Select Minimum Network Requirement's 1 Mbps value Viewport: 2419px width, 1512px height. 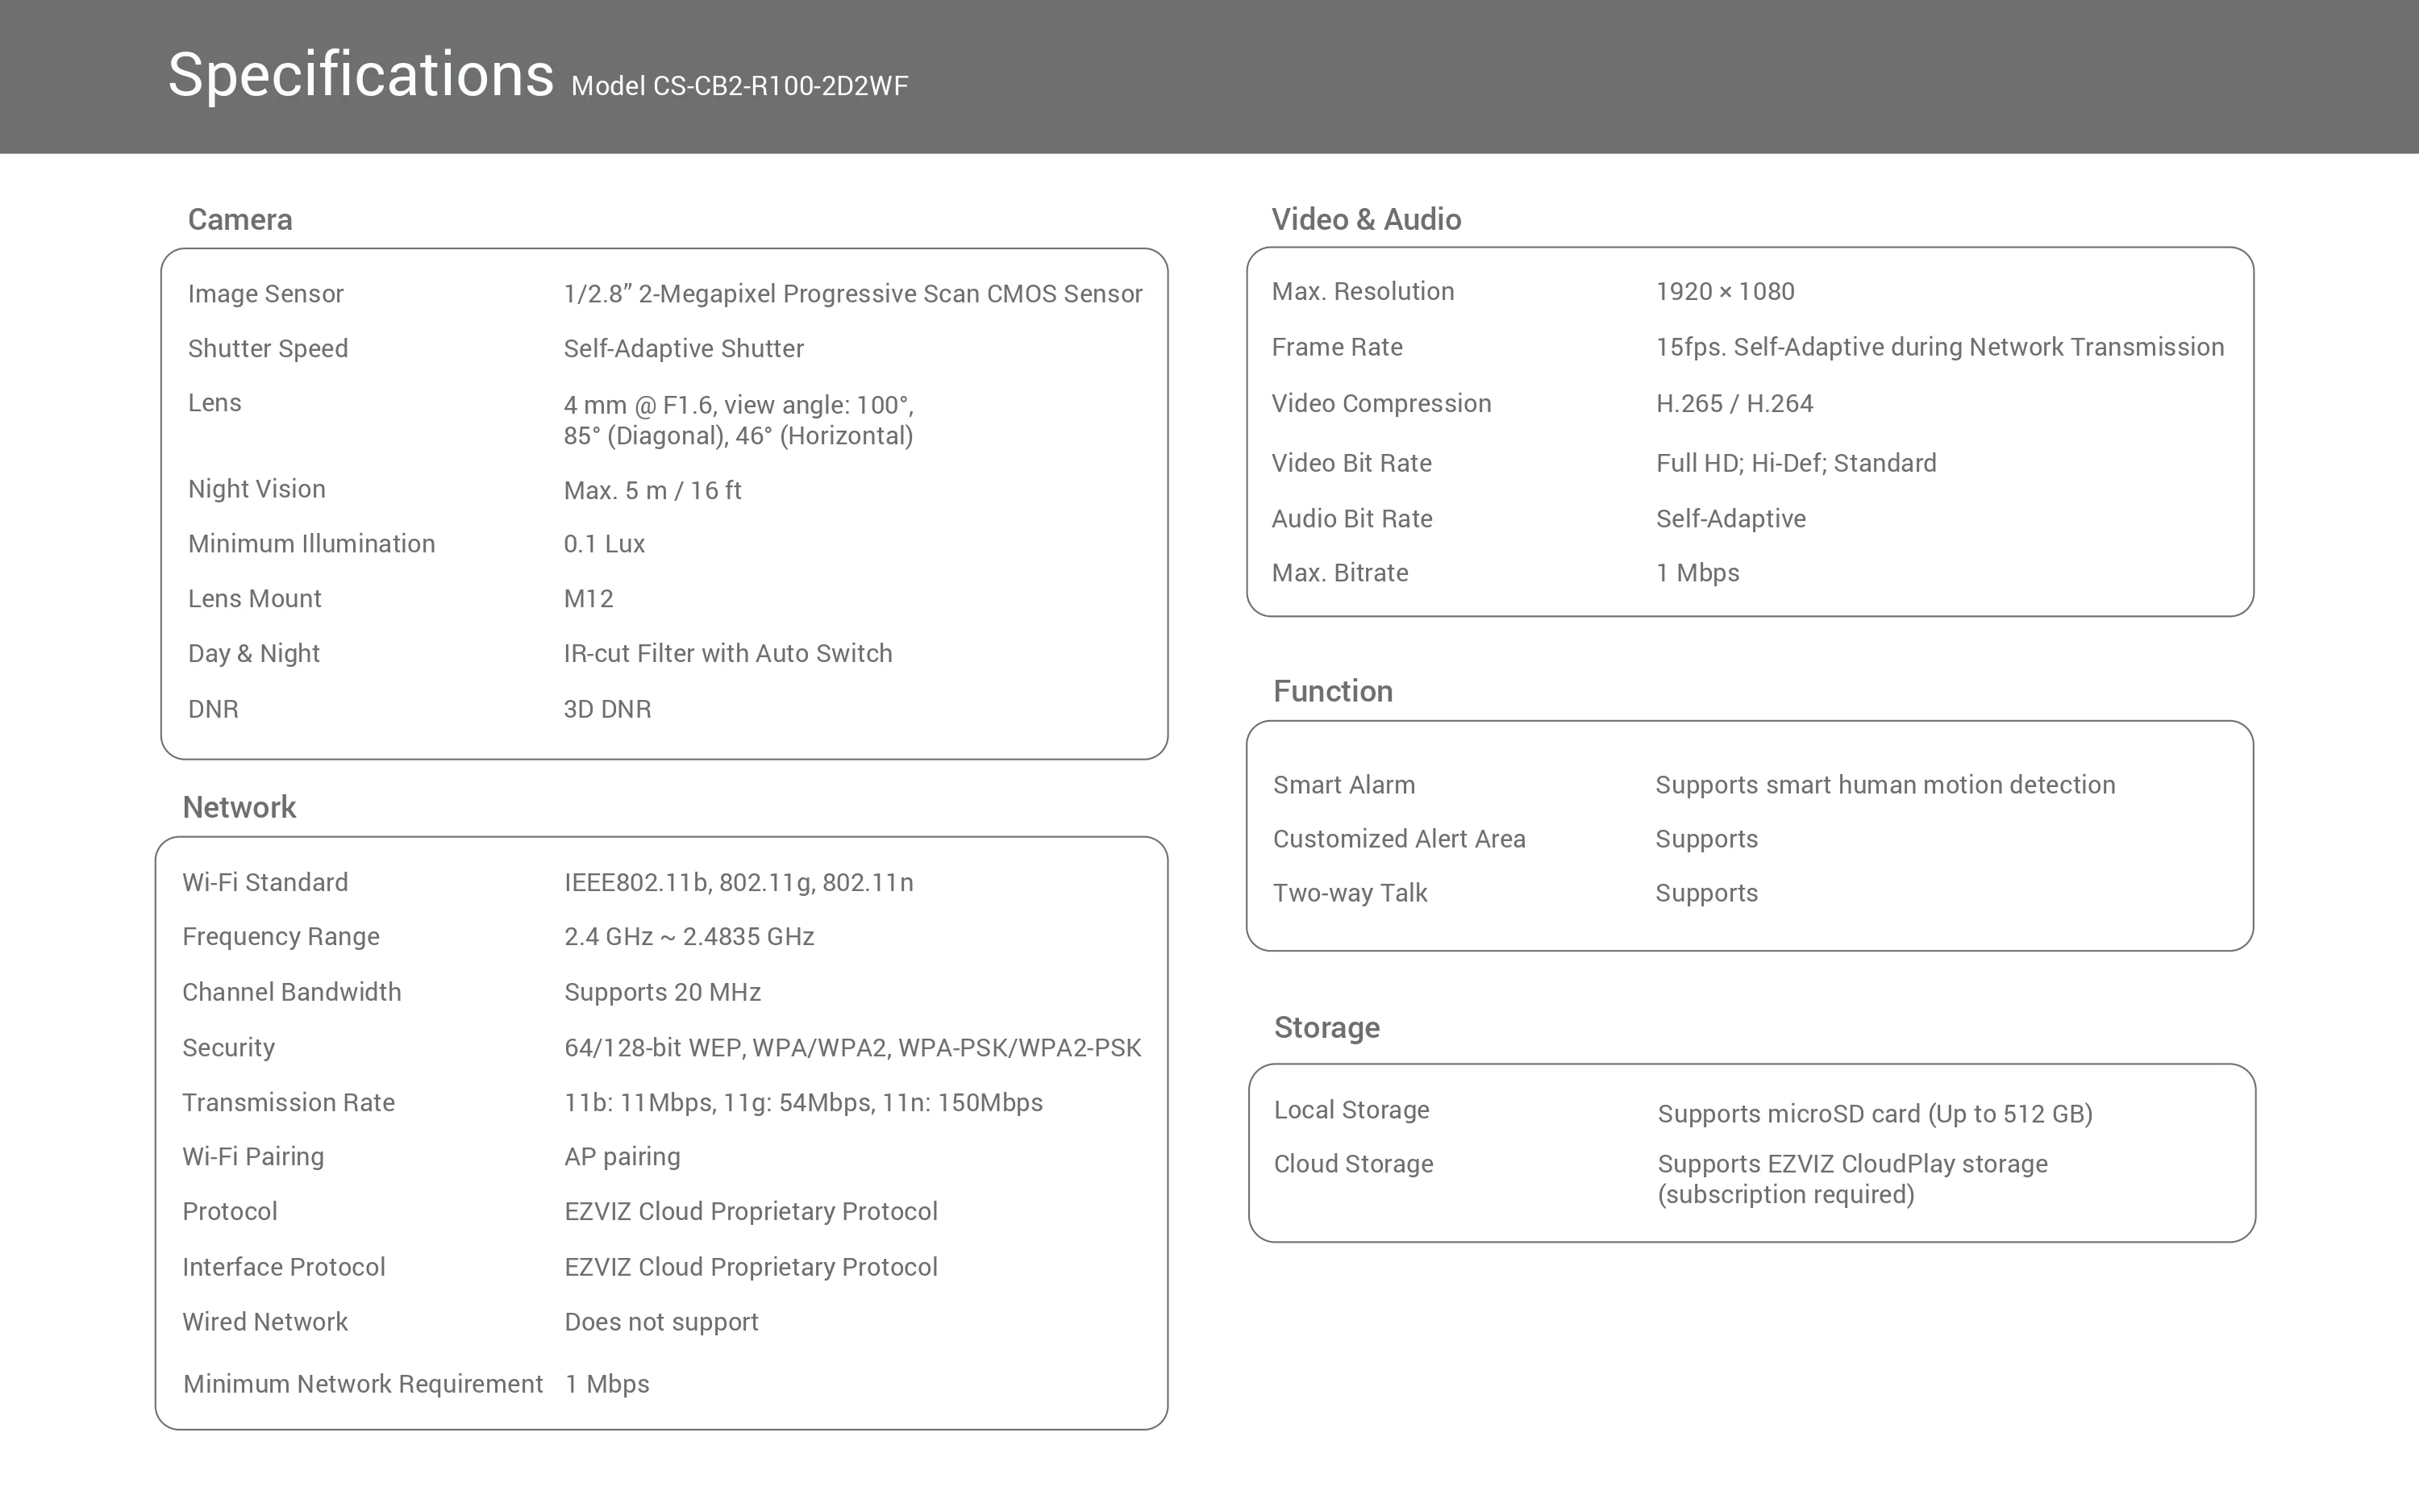608,1384
